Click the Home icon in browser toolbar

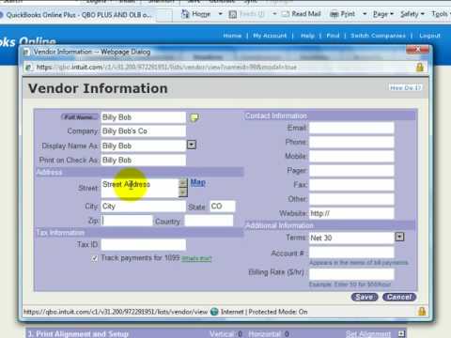click(185, 14)
